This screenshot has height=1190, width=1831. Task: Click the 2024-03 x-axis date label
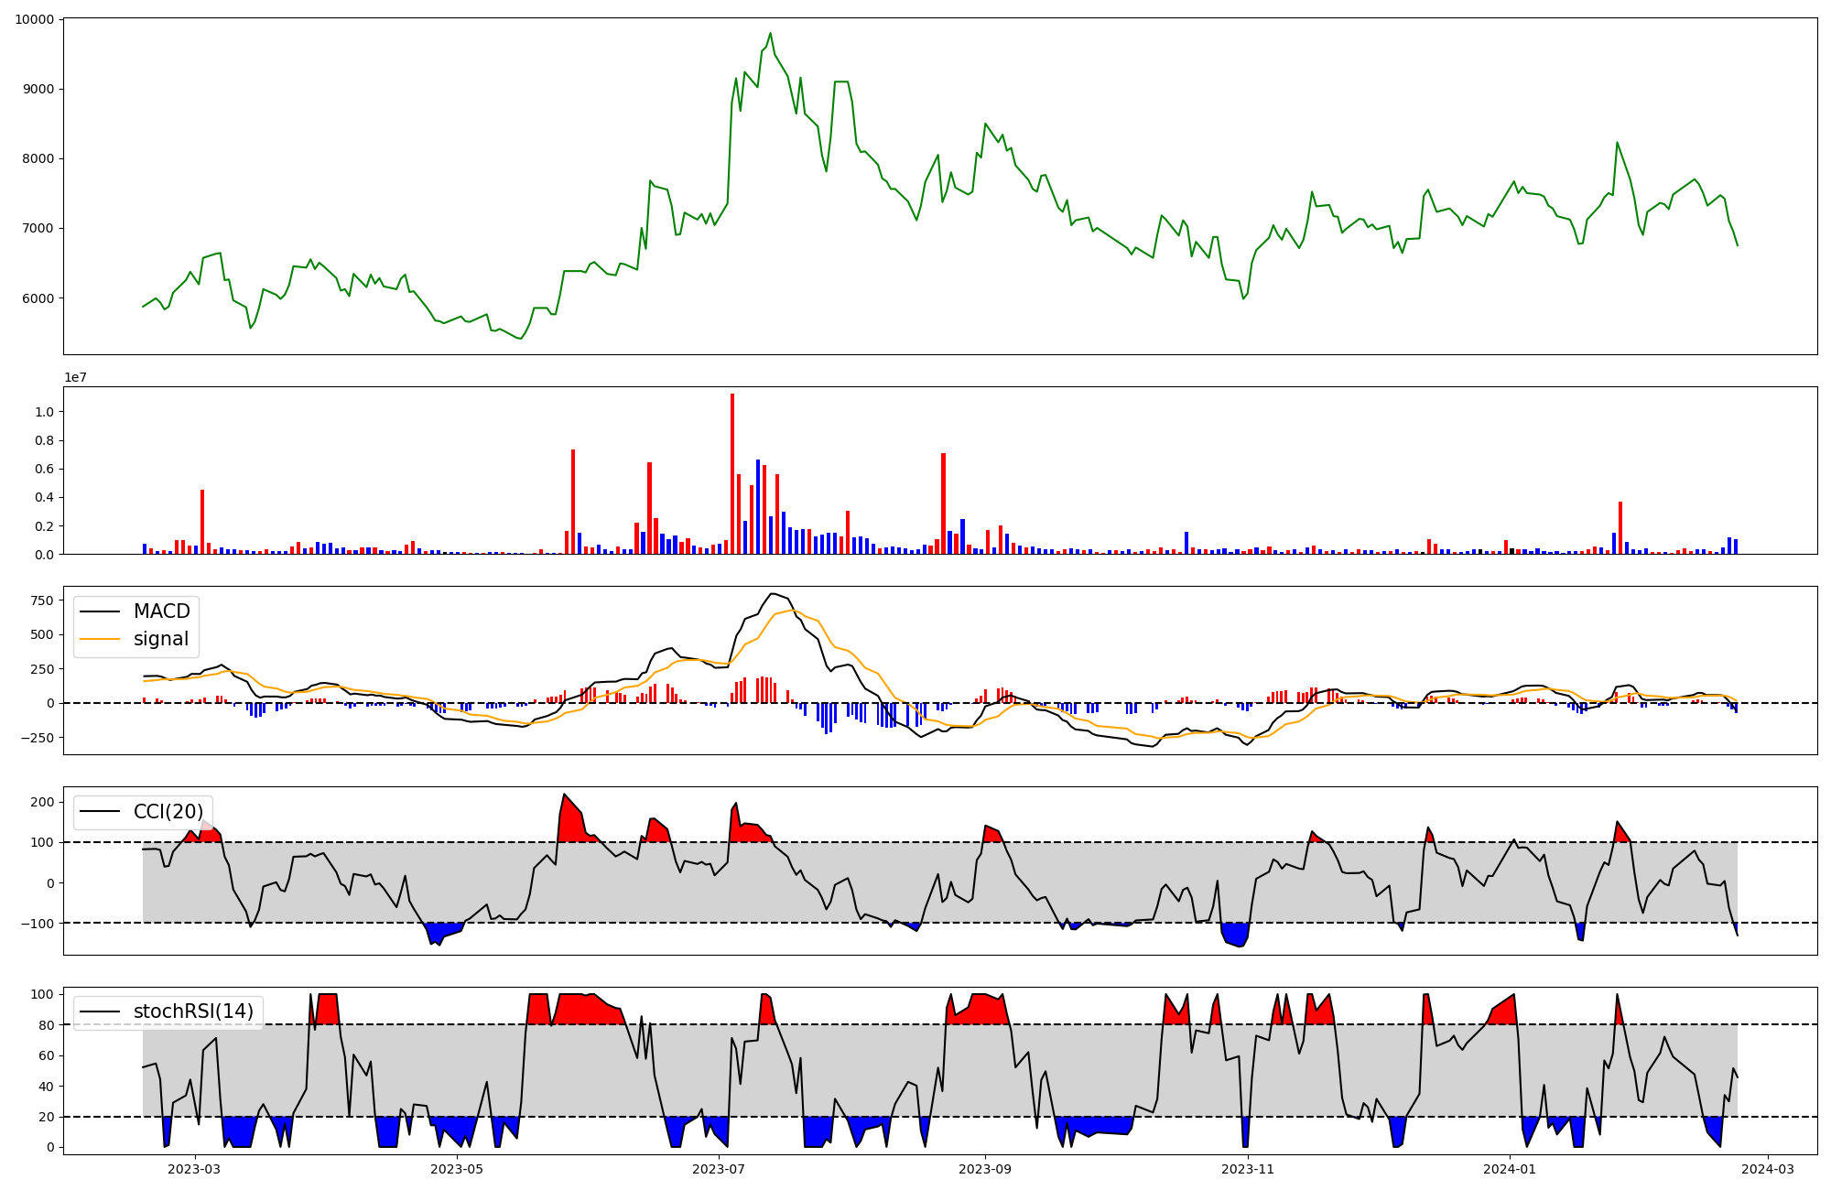[x=1767, y=1169]
